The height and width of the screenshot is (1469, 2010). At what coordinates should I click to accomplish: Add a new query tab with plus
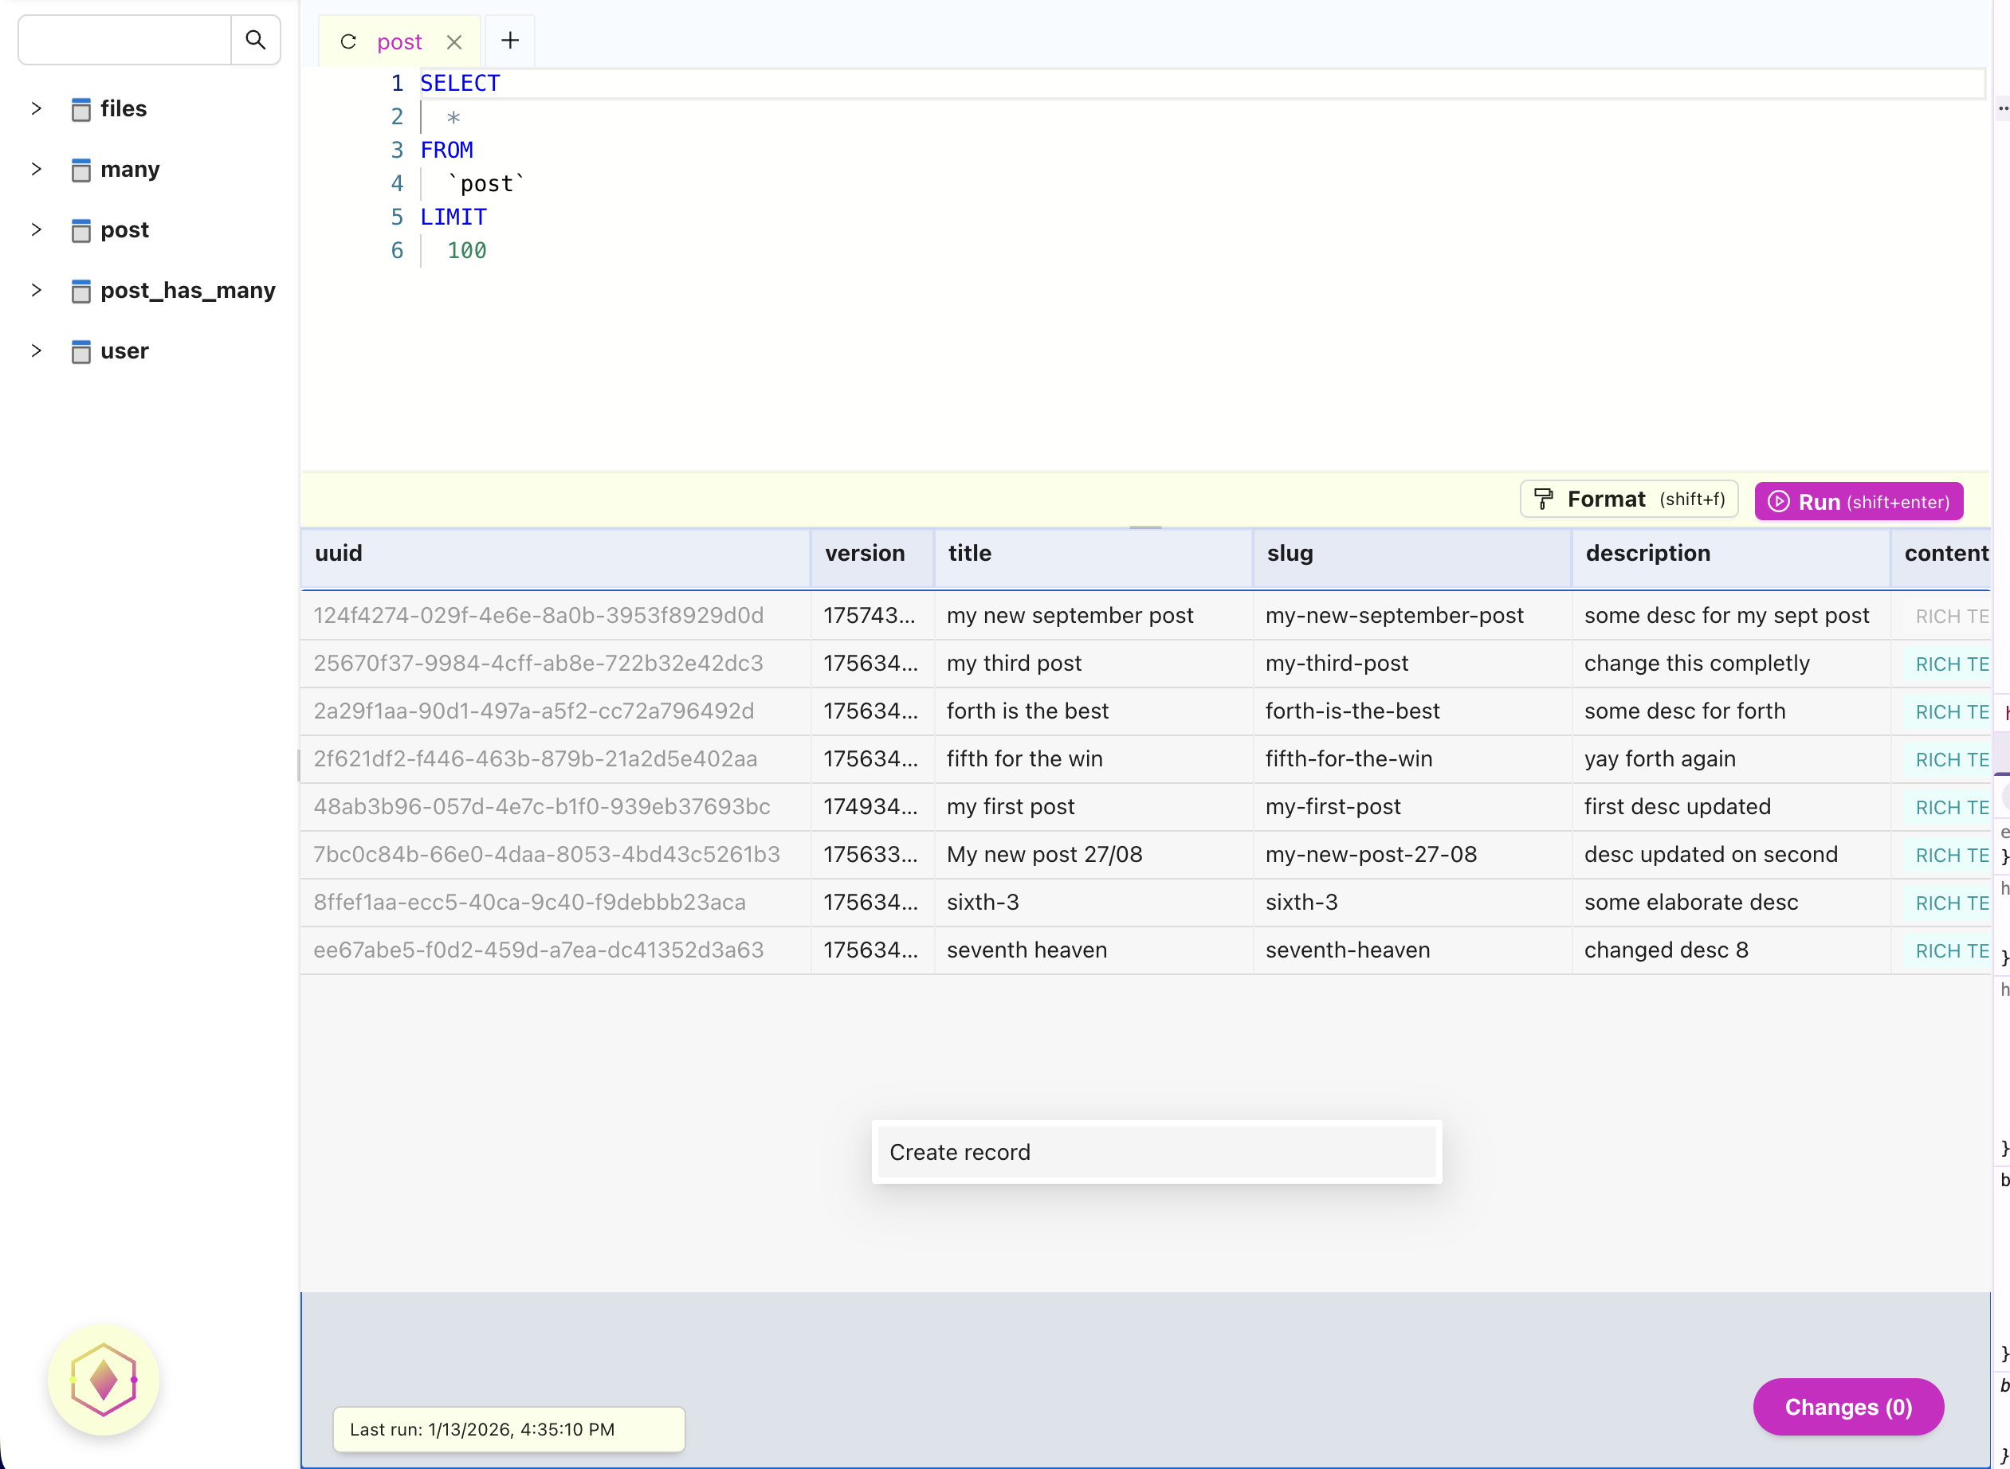pos(509,40)
